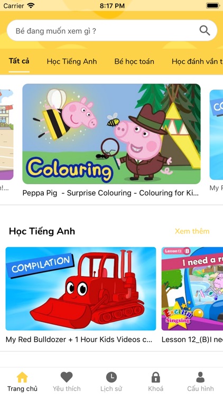
Task: Check the Wi-Fi status icon
Action: [x=31, y=5]
